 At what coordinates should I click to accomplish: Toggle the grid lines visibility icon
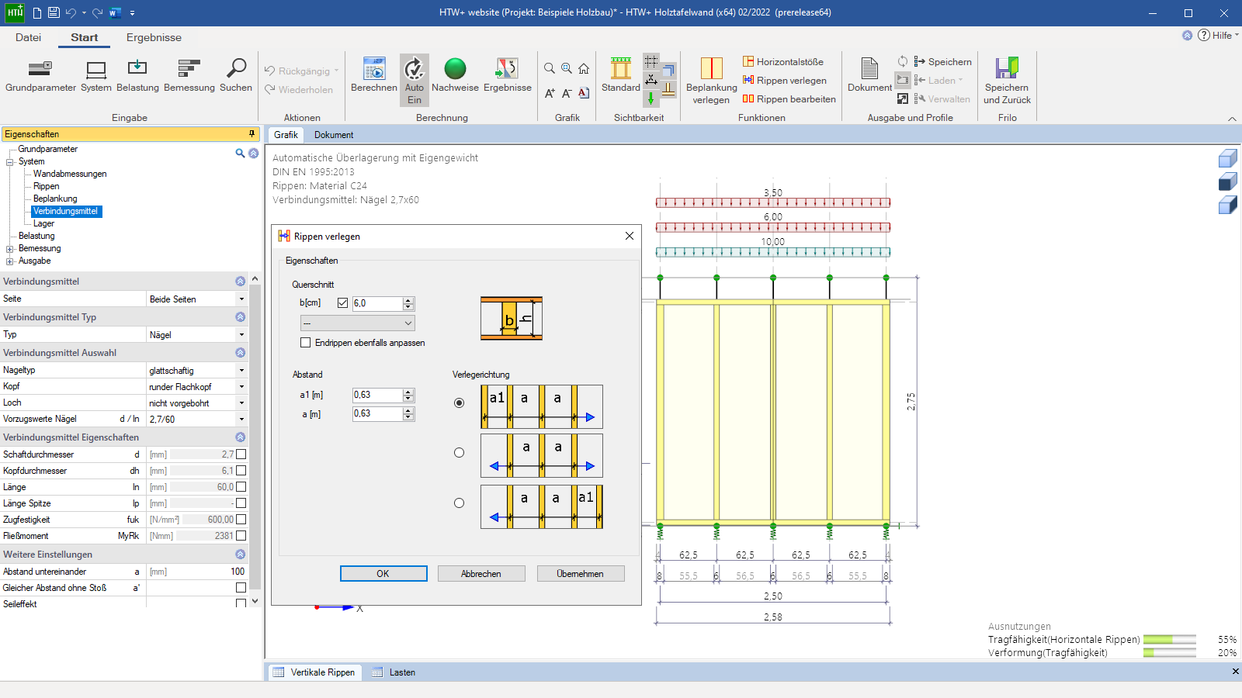tap(651, 61)
